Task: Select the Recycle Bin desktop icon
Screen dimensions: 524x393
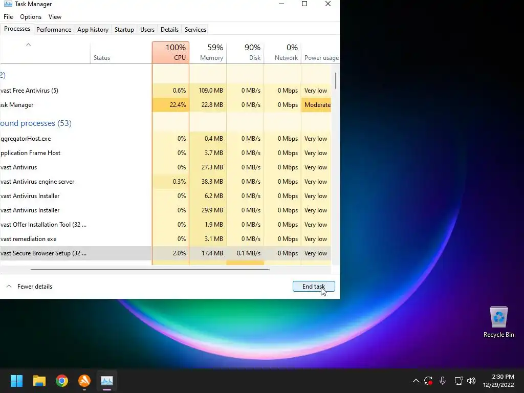Action: 498,322
